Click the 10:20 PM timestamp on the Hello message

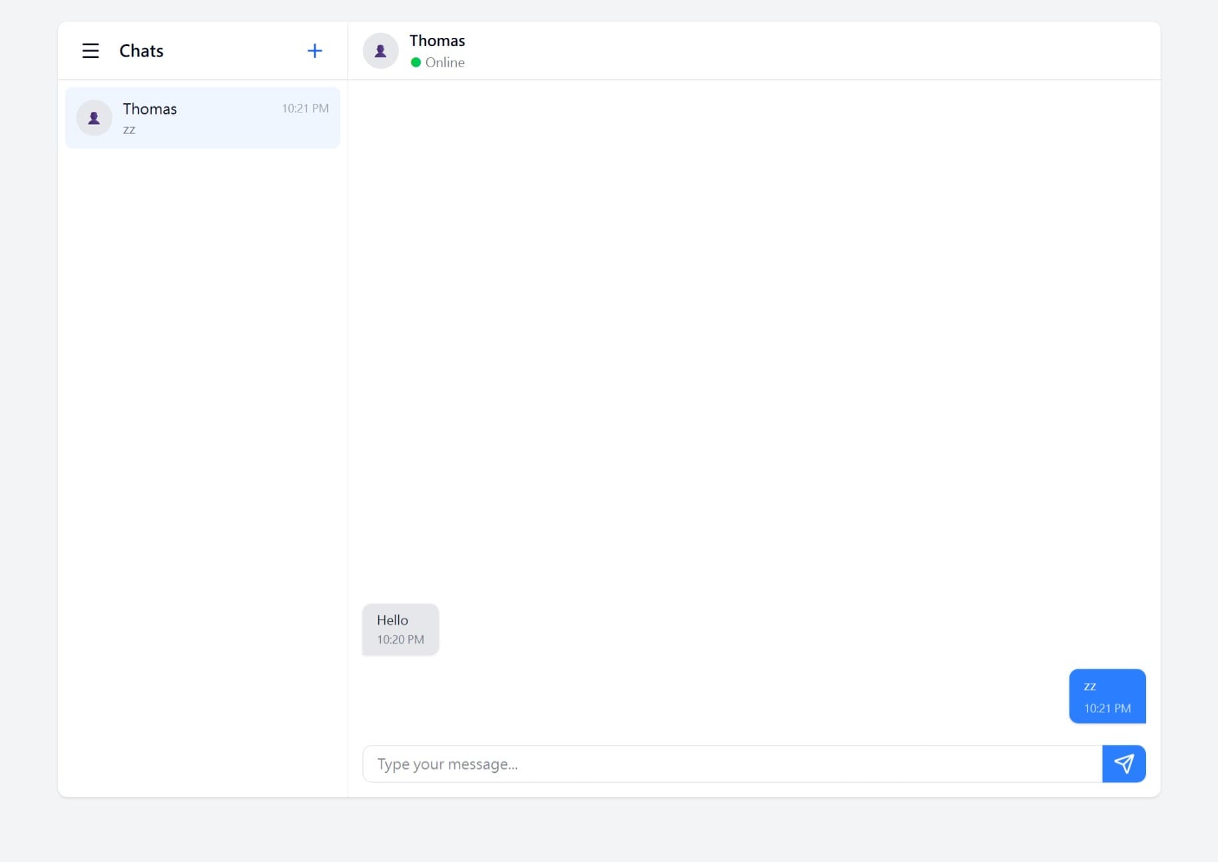400,639
